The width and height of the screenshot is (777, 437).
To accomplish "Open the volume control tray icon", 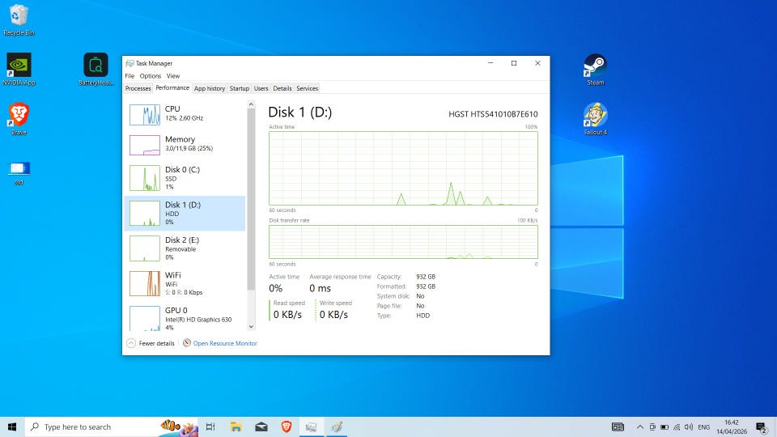I will [x=688, y=426].
